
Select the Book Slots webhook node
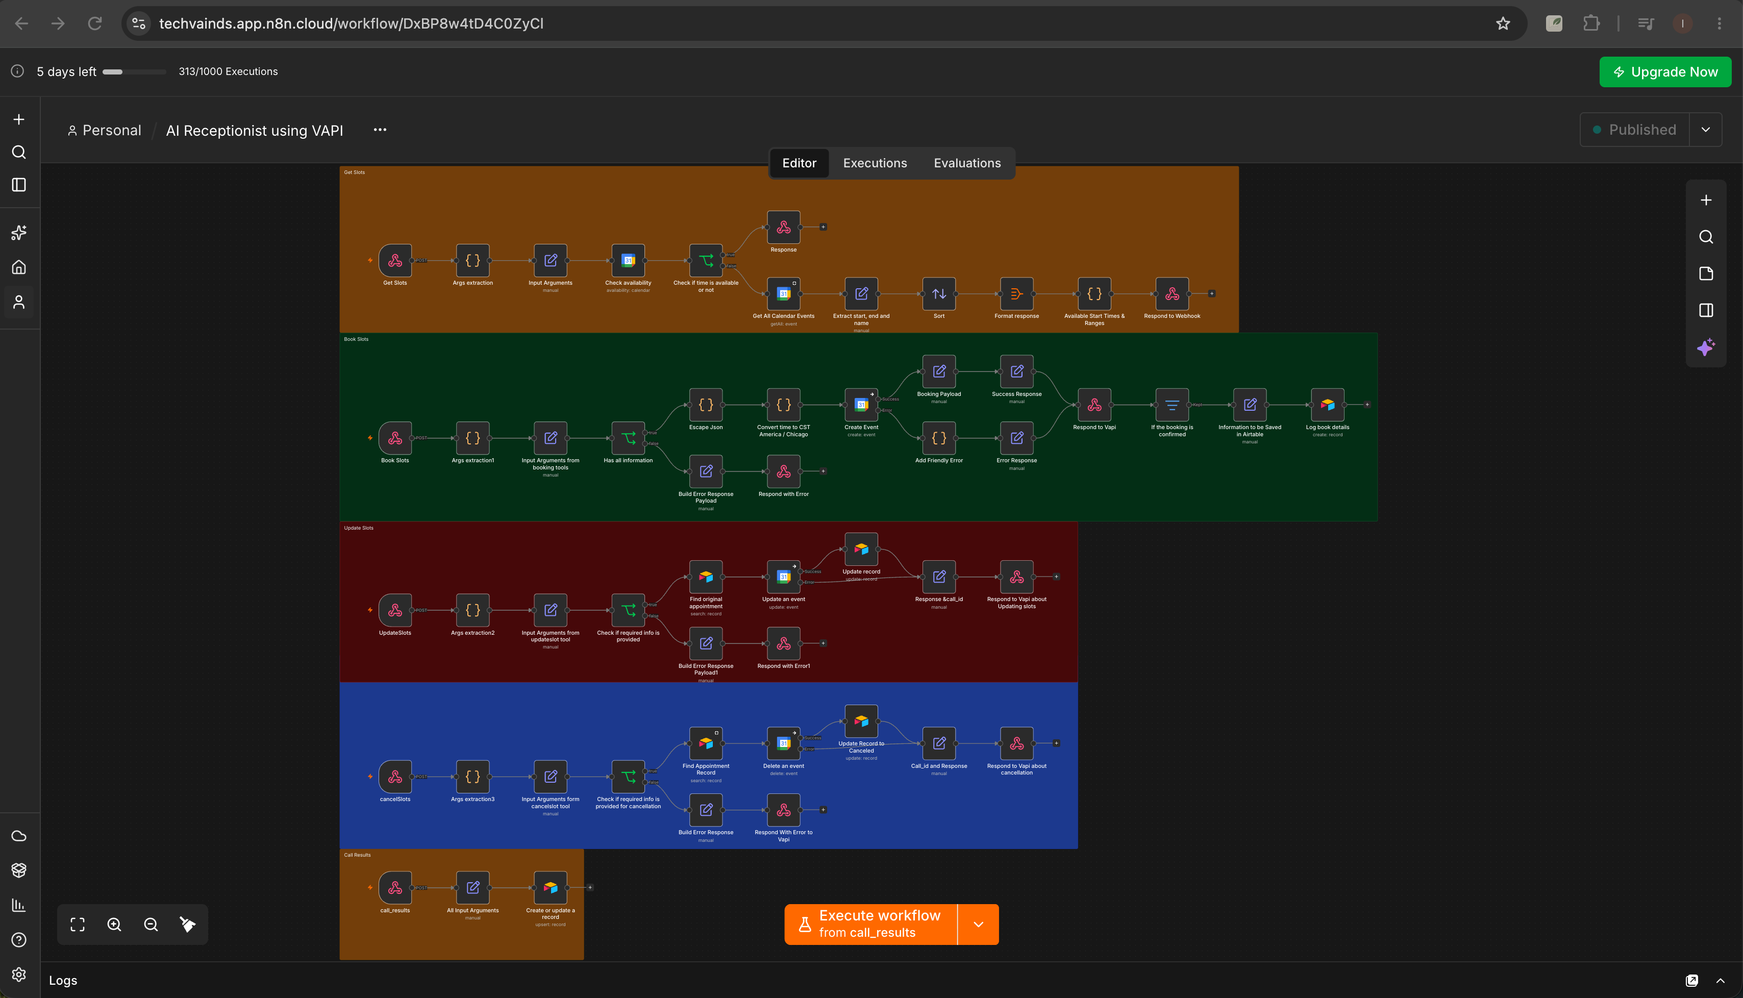coord(395,438)
